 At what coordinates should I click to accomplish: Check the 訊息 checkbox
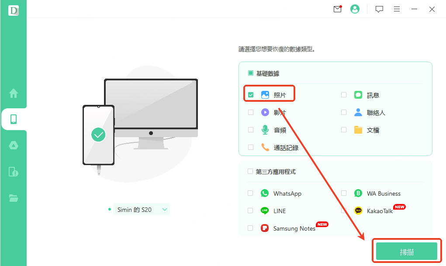[344, 95]
